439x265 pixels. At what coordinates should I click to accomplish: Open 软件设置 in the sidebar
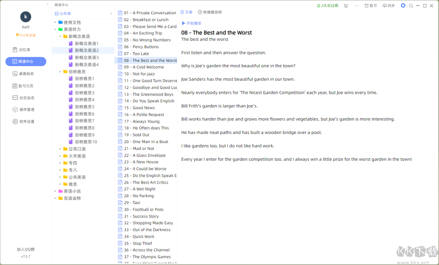tap(26, 122)
